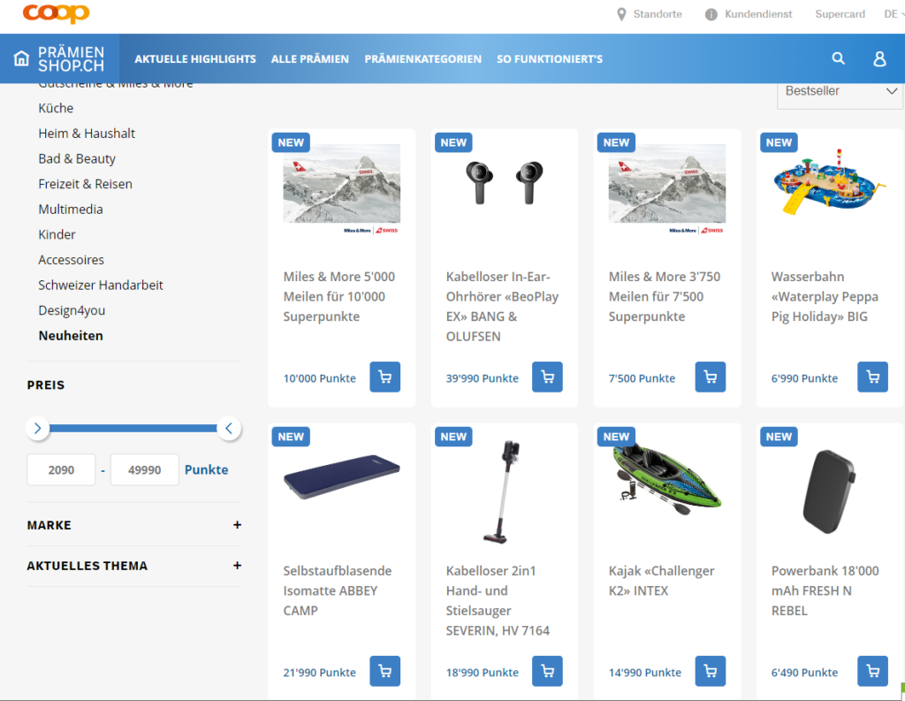Open the Supercard link
905x701 pixels.
[840, 14]
